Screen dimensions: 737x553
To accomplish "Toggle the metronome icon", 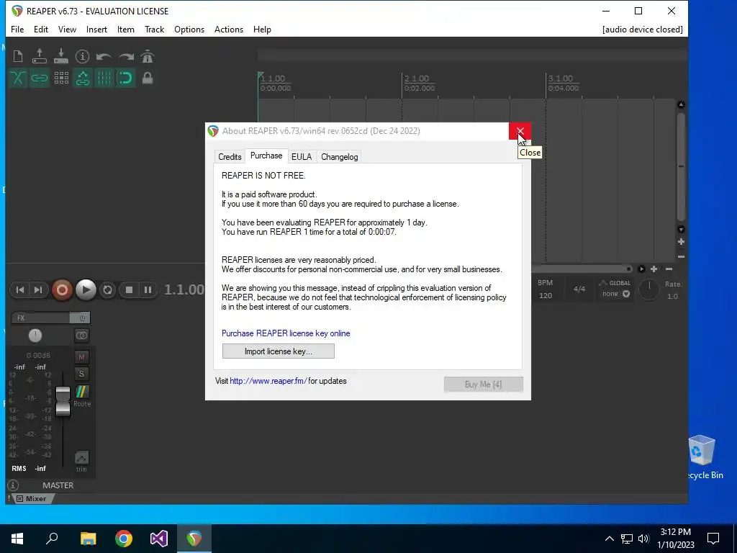I will pos(148,56).
